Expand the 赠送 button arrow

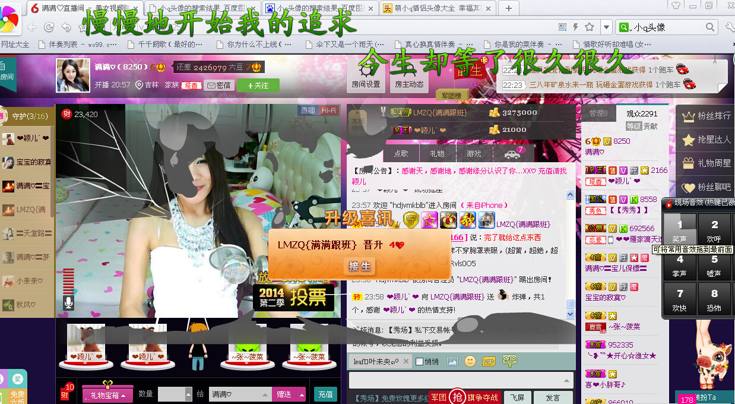tap(302, 394)
